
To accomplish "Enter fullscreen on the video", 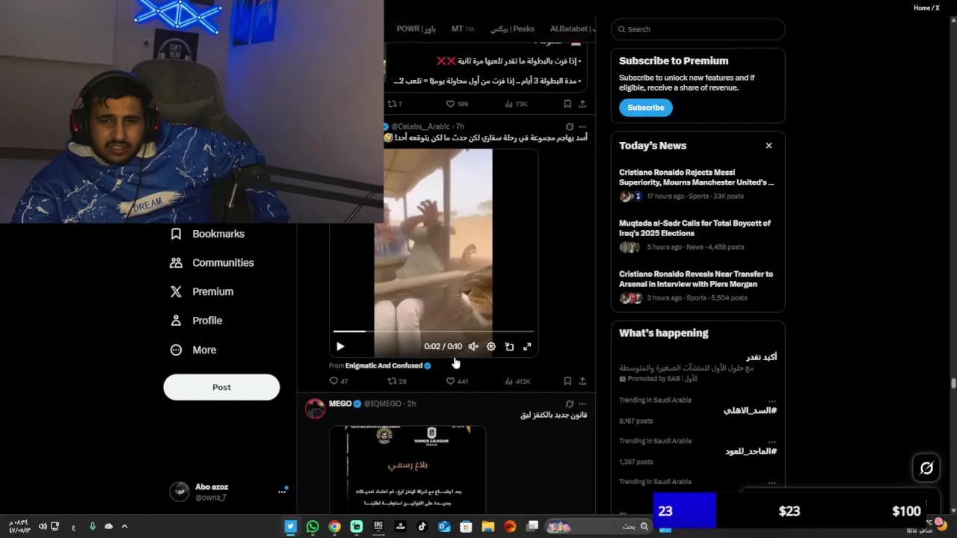I will point(527,347).
